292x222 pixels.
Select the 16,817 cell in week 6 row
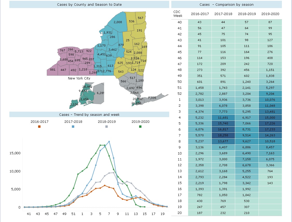click(x=223, y=130)
